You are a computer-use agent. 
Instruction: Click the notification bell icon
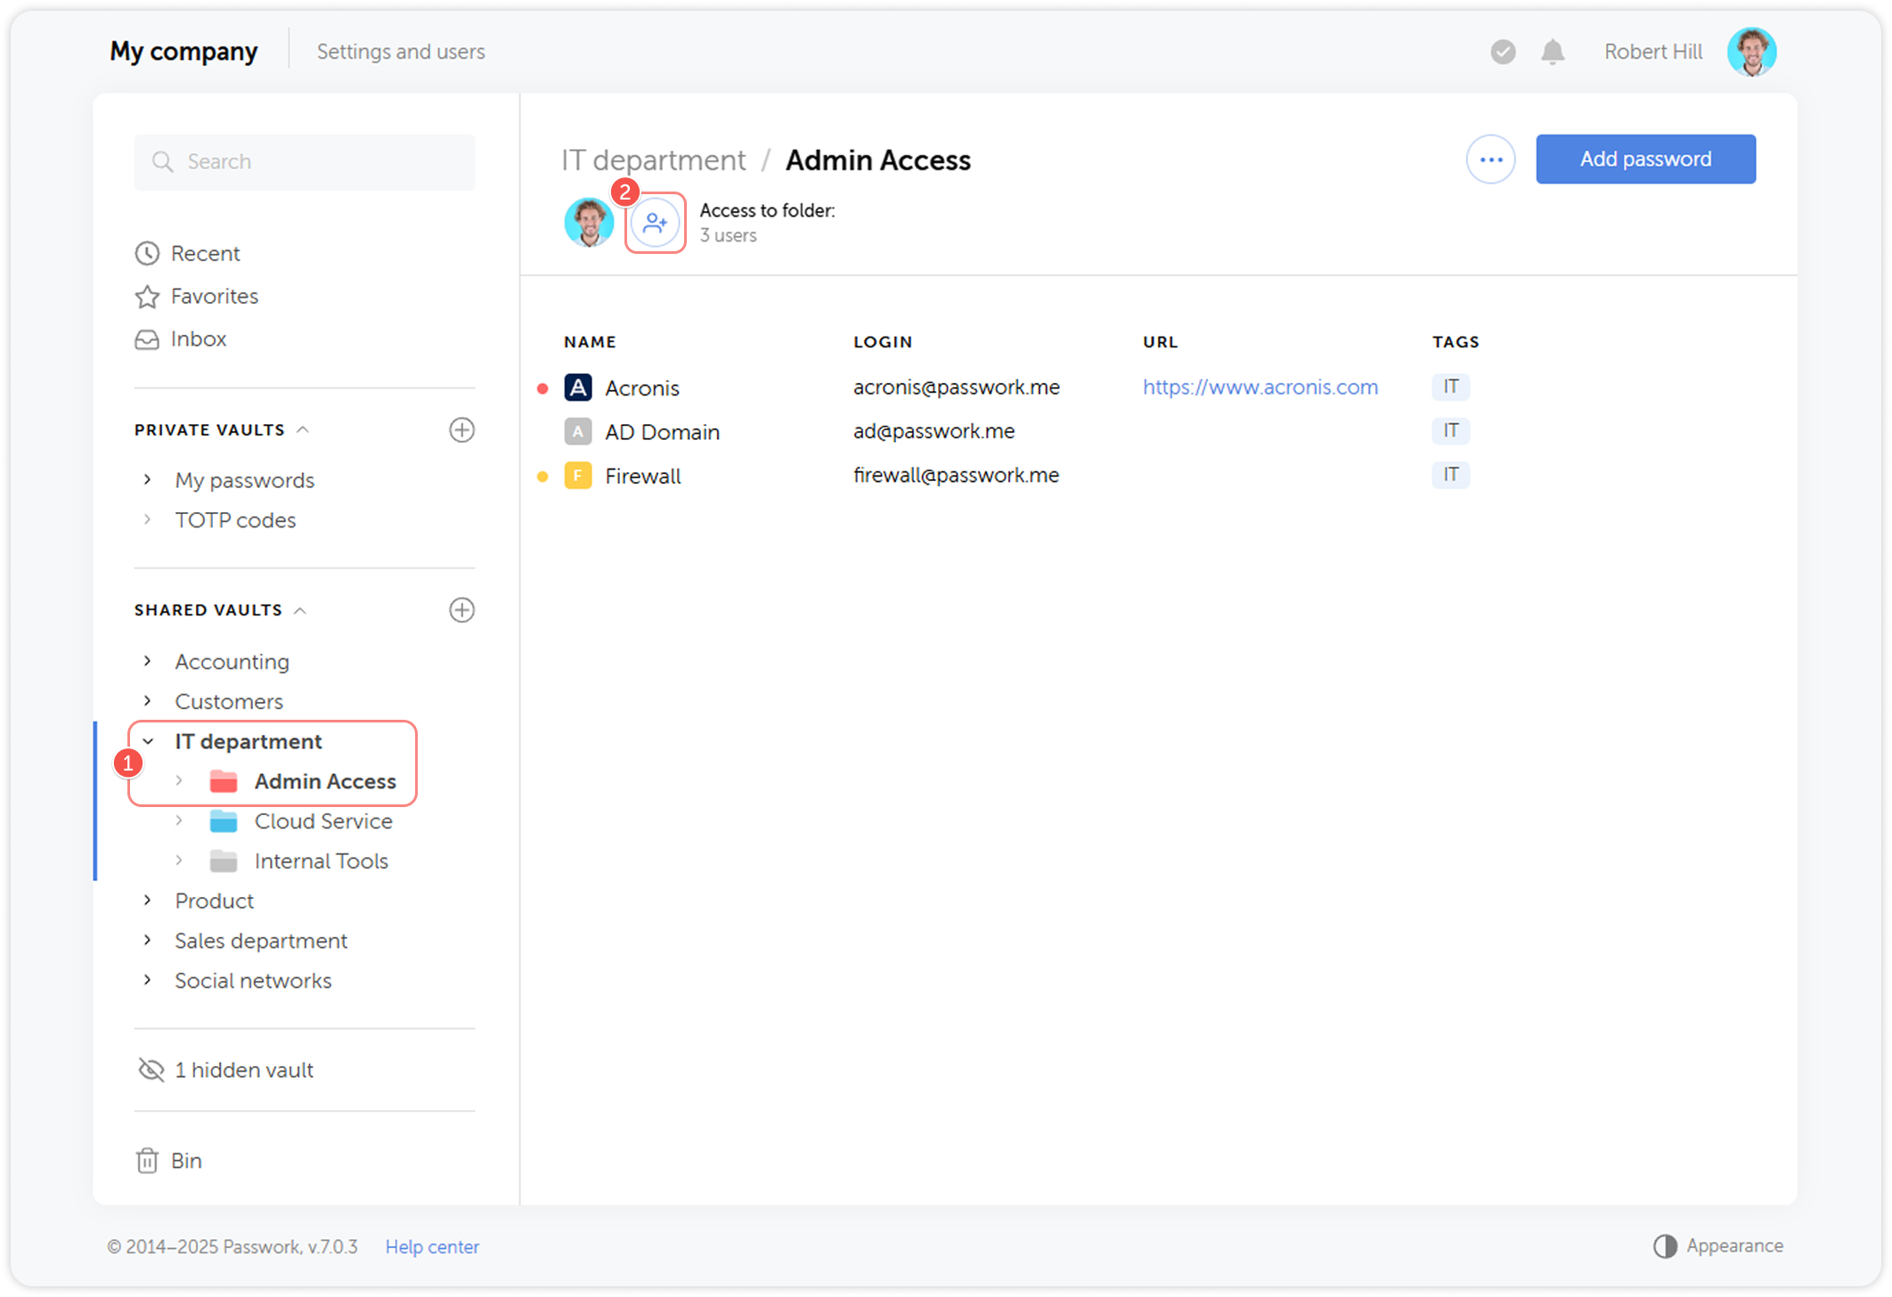tap(1553, 52)
